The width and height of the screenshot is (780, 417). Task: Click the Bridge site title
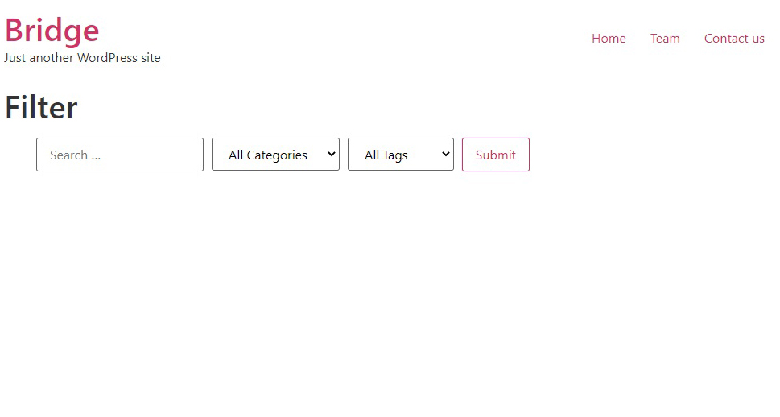point(52,31)
